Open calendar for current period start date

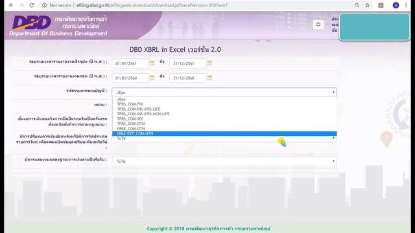coord(152,63)
